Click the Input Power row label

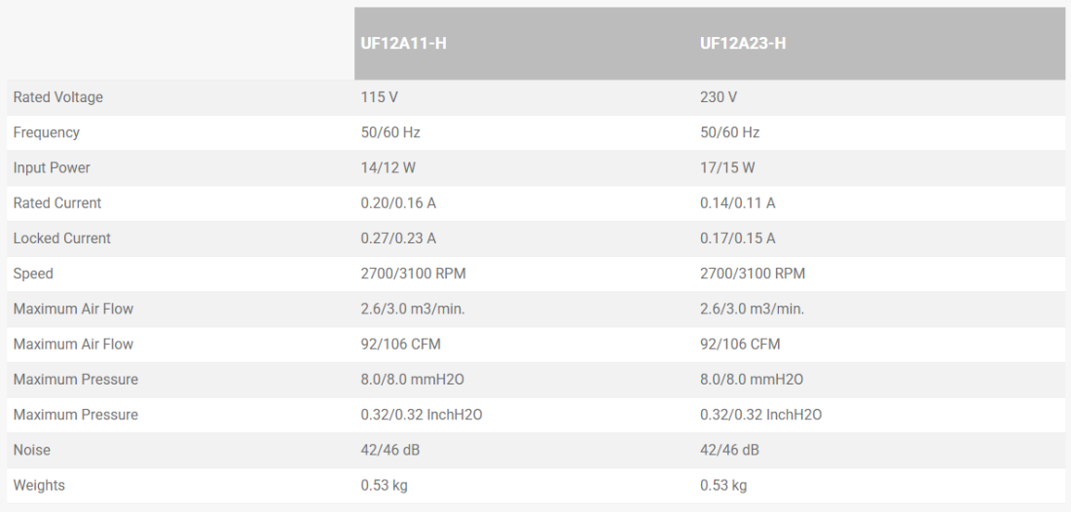click(52, 167)
